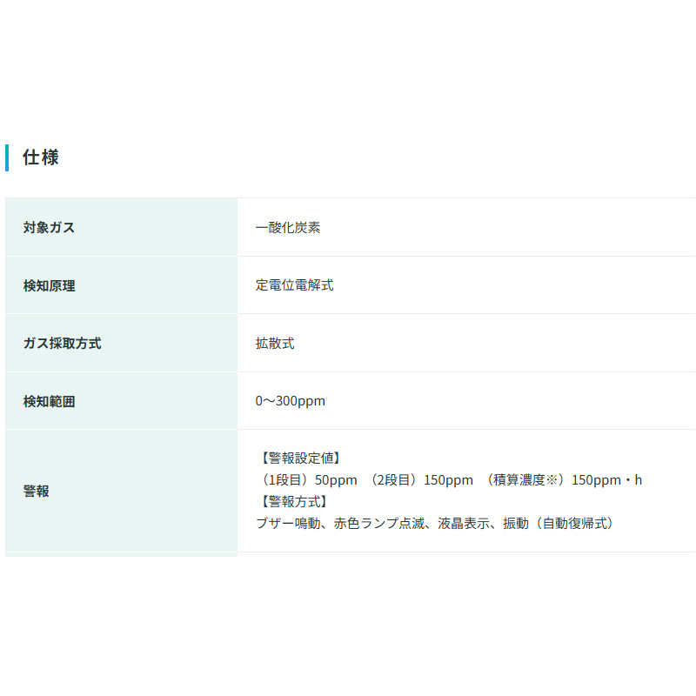The height and width of the screenshot is (696, 696).
Task: Select the ガス採取方式 row label
Action: click(x=62, y=344)
